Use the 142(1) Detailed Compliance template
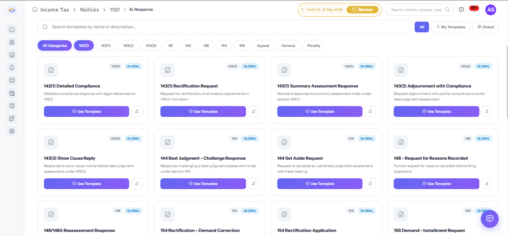The height and width of the screenshot is (236, 508). pos(86,111)
